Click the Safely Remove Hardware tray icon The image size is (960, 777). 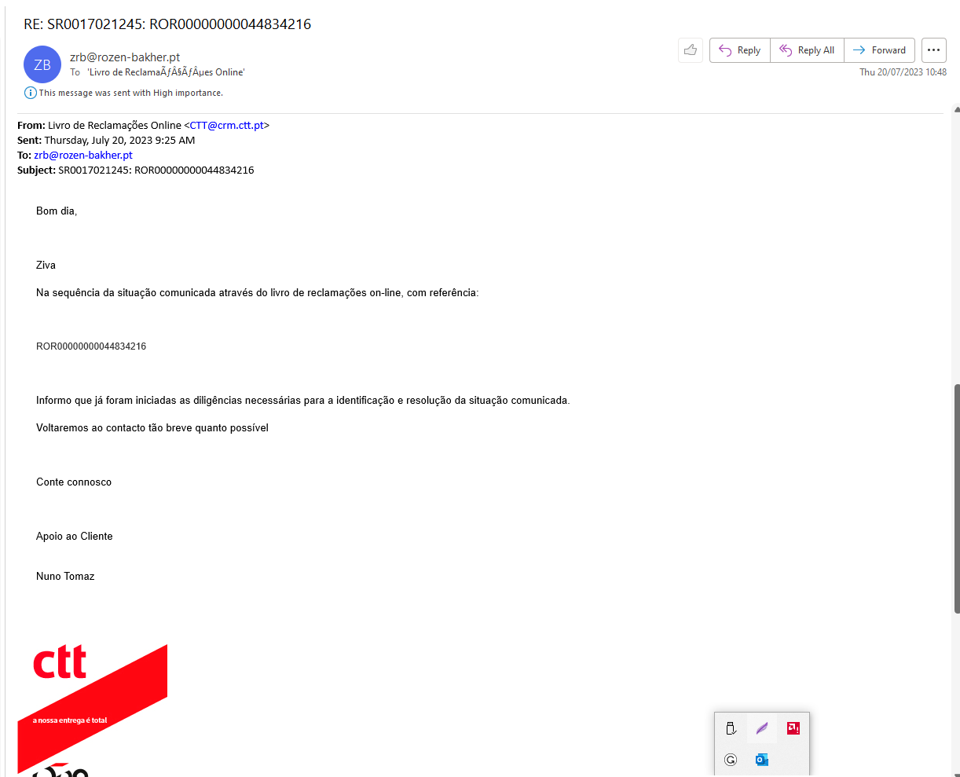(731, 728)
